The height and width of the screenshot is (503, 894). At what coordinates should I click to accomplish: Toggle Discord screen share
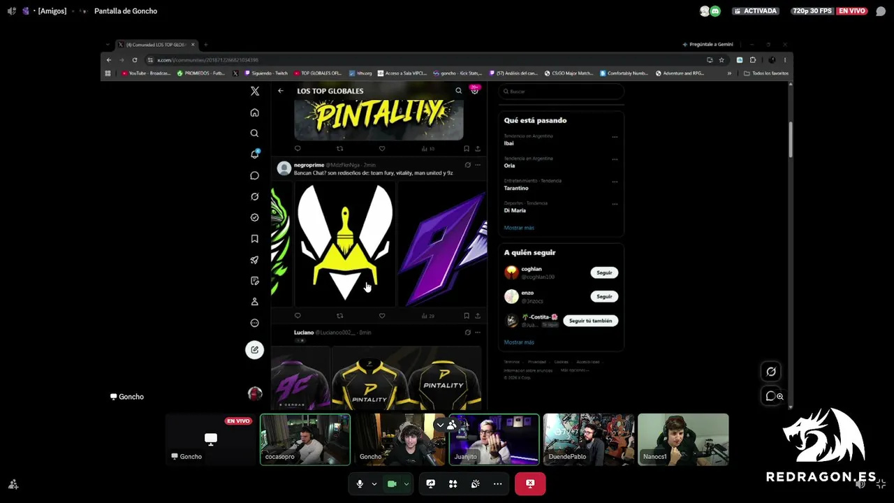click(x=430, y=483)
